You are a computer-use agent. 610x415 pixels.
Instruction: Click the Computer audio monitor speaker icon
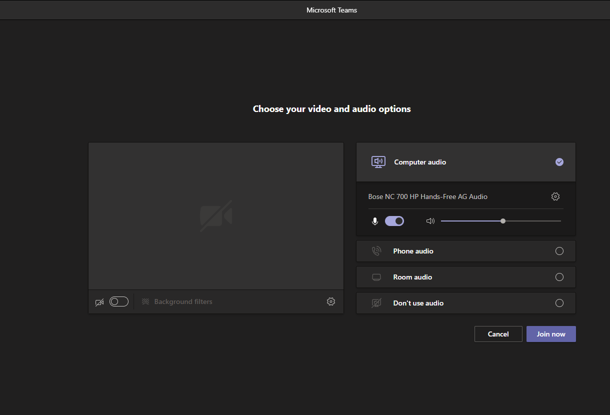[x=378, y=161]
